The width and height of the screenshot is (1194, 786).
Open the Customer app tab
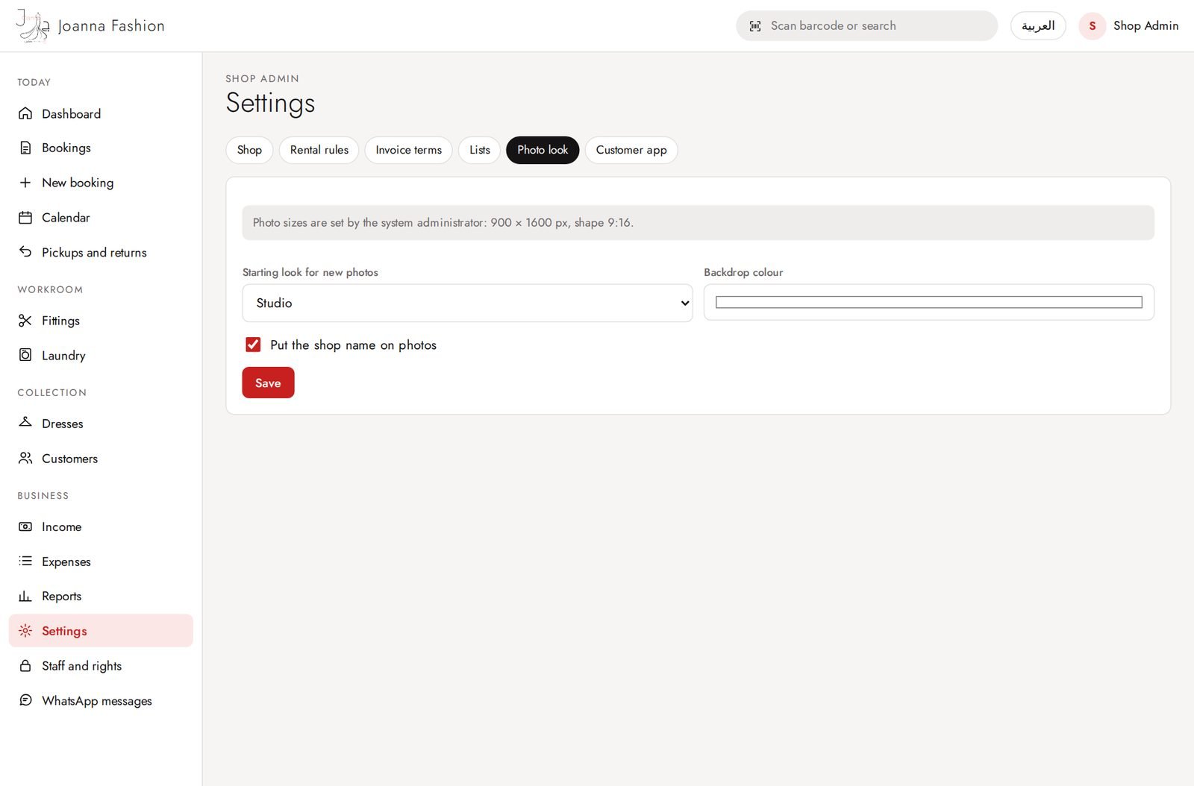tap(631, 150)
